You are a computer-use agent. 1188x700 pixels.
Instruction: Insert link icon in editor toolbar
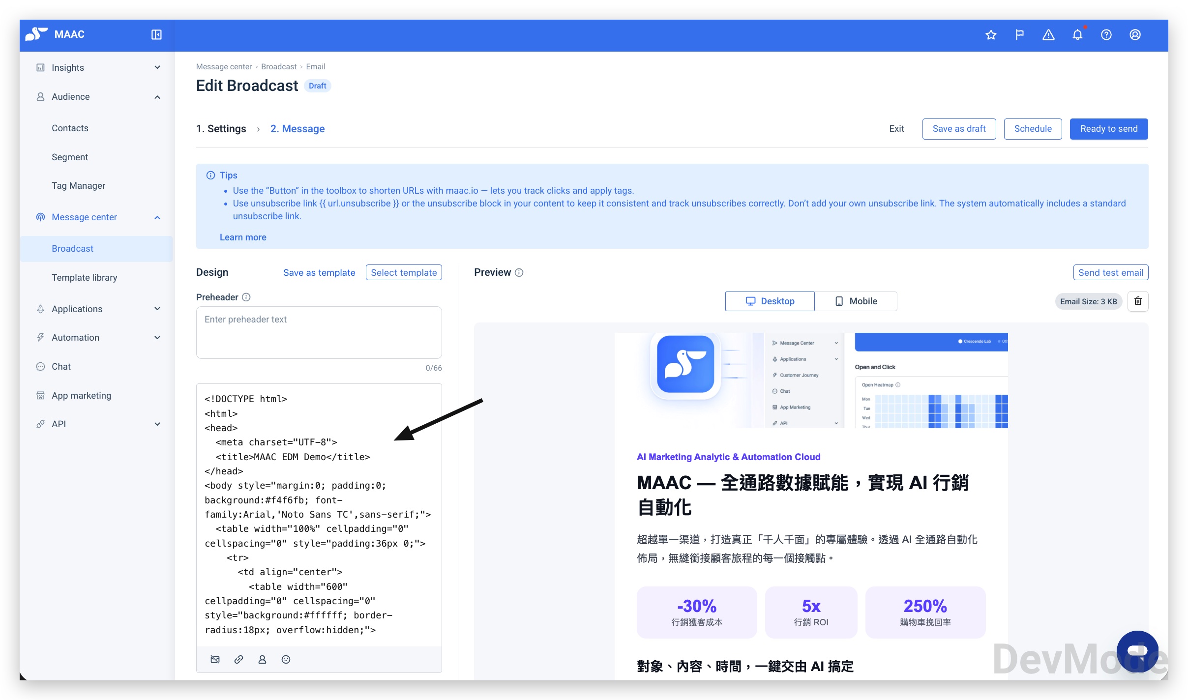pos(238,659)
